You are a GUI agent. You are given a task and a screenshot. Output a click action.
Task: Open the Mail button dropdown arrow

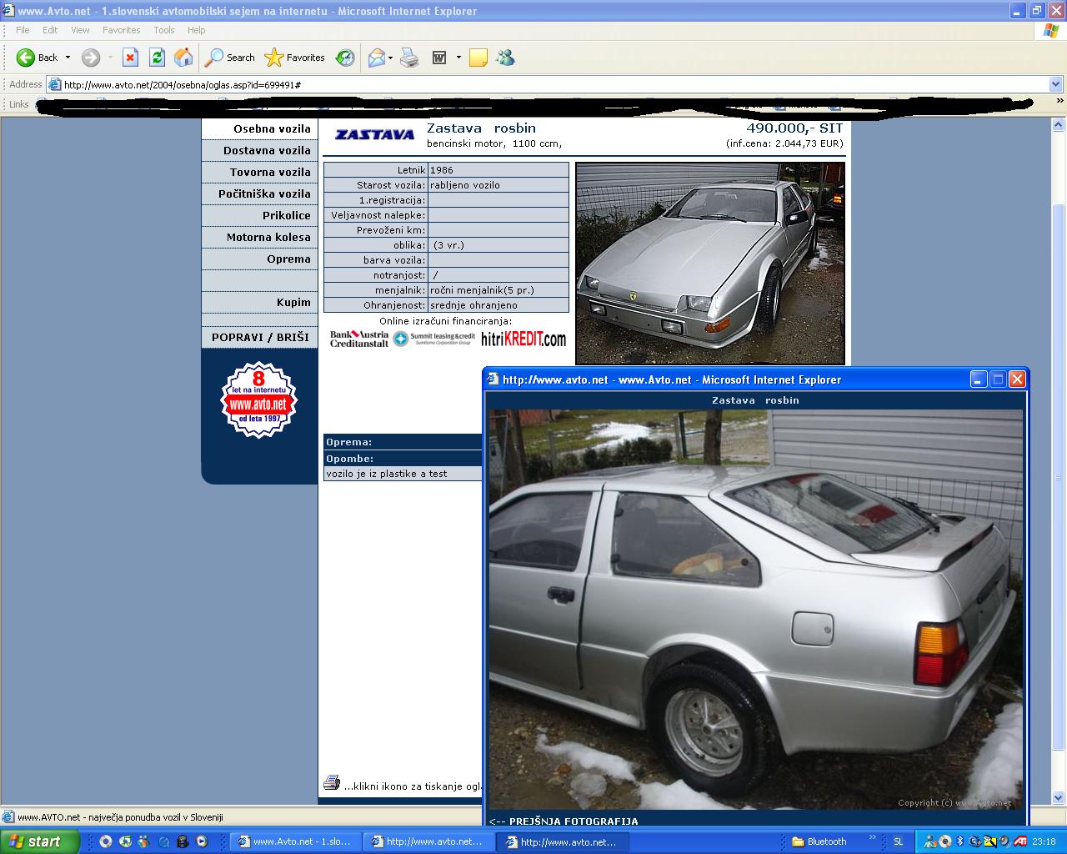pyautogui.click(x=390, y=58)
